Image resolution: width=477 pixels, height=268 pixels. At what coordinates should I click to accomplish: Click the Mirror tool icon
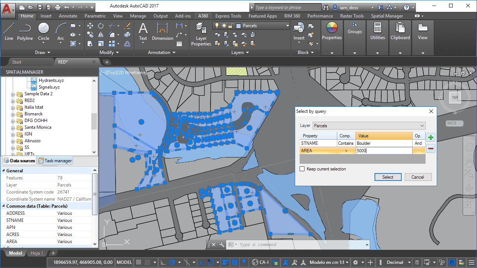point(101,35)
